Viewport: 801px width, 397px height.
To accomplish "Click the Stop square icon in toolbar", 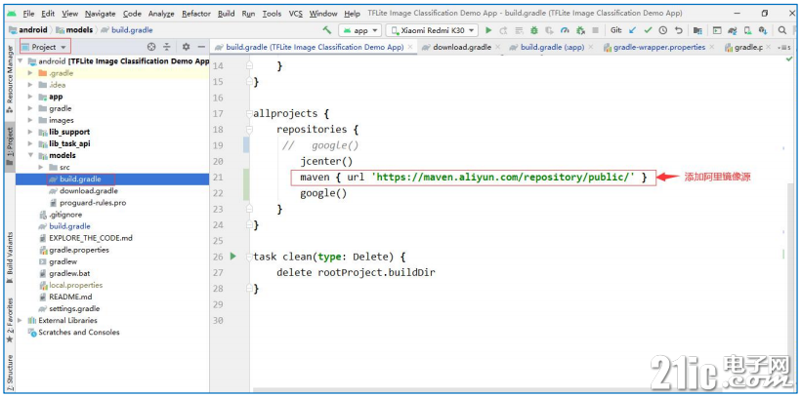I will click(x=595, y=30).
